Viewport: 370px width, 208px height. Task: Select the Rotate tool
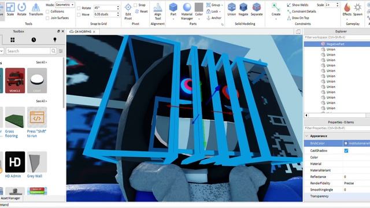[22, 9]
